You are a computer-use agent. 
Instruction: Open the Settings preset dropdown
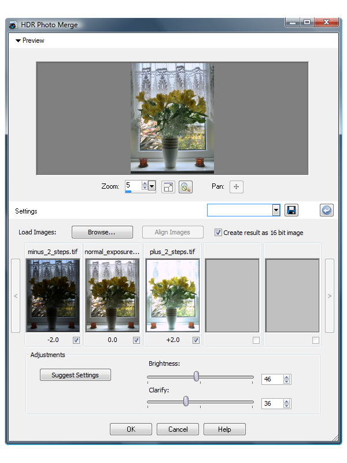point(276,210)
